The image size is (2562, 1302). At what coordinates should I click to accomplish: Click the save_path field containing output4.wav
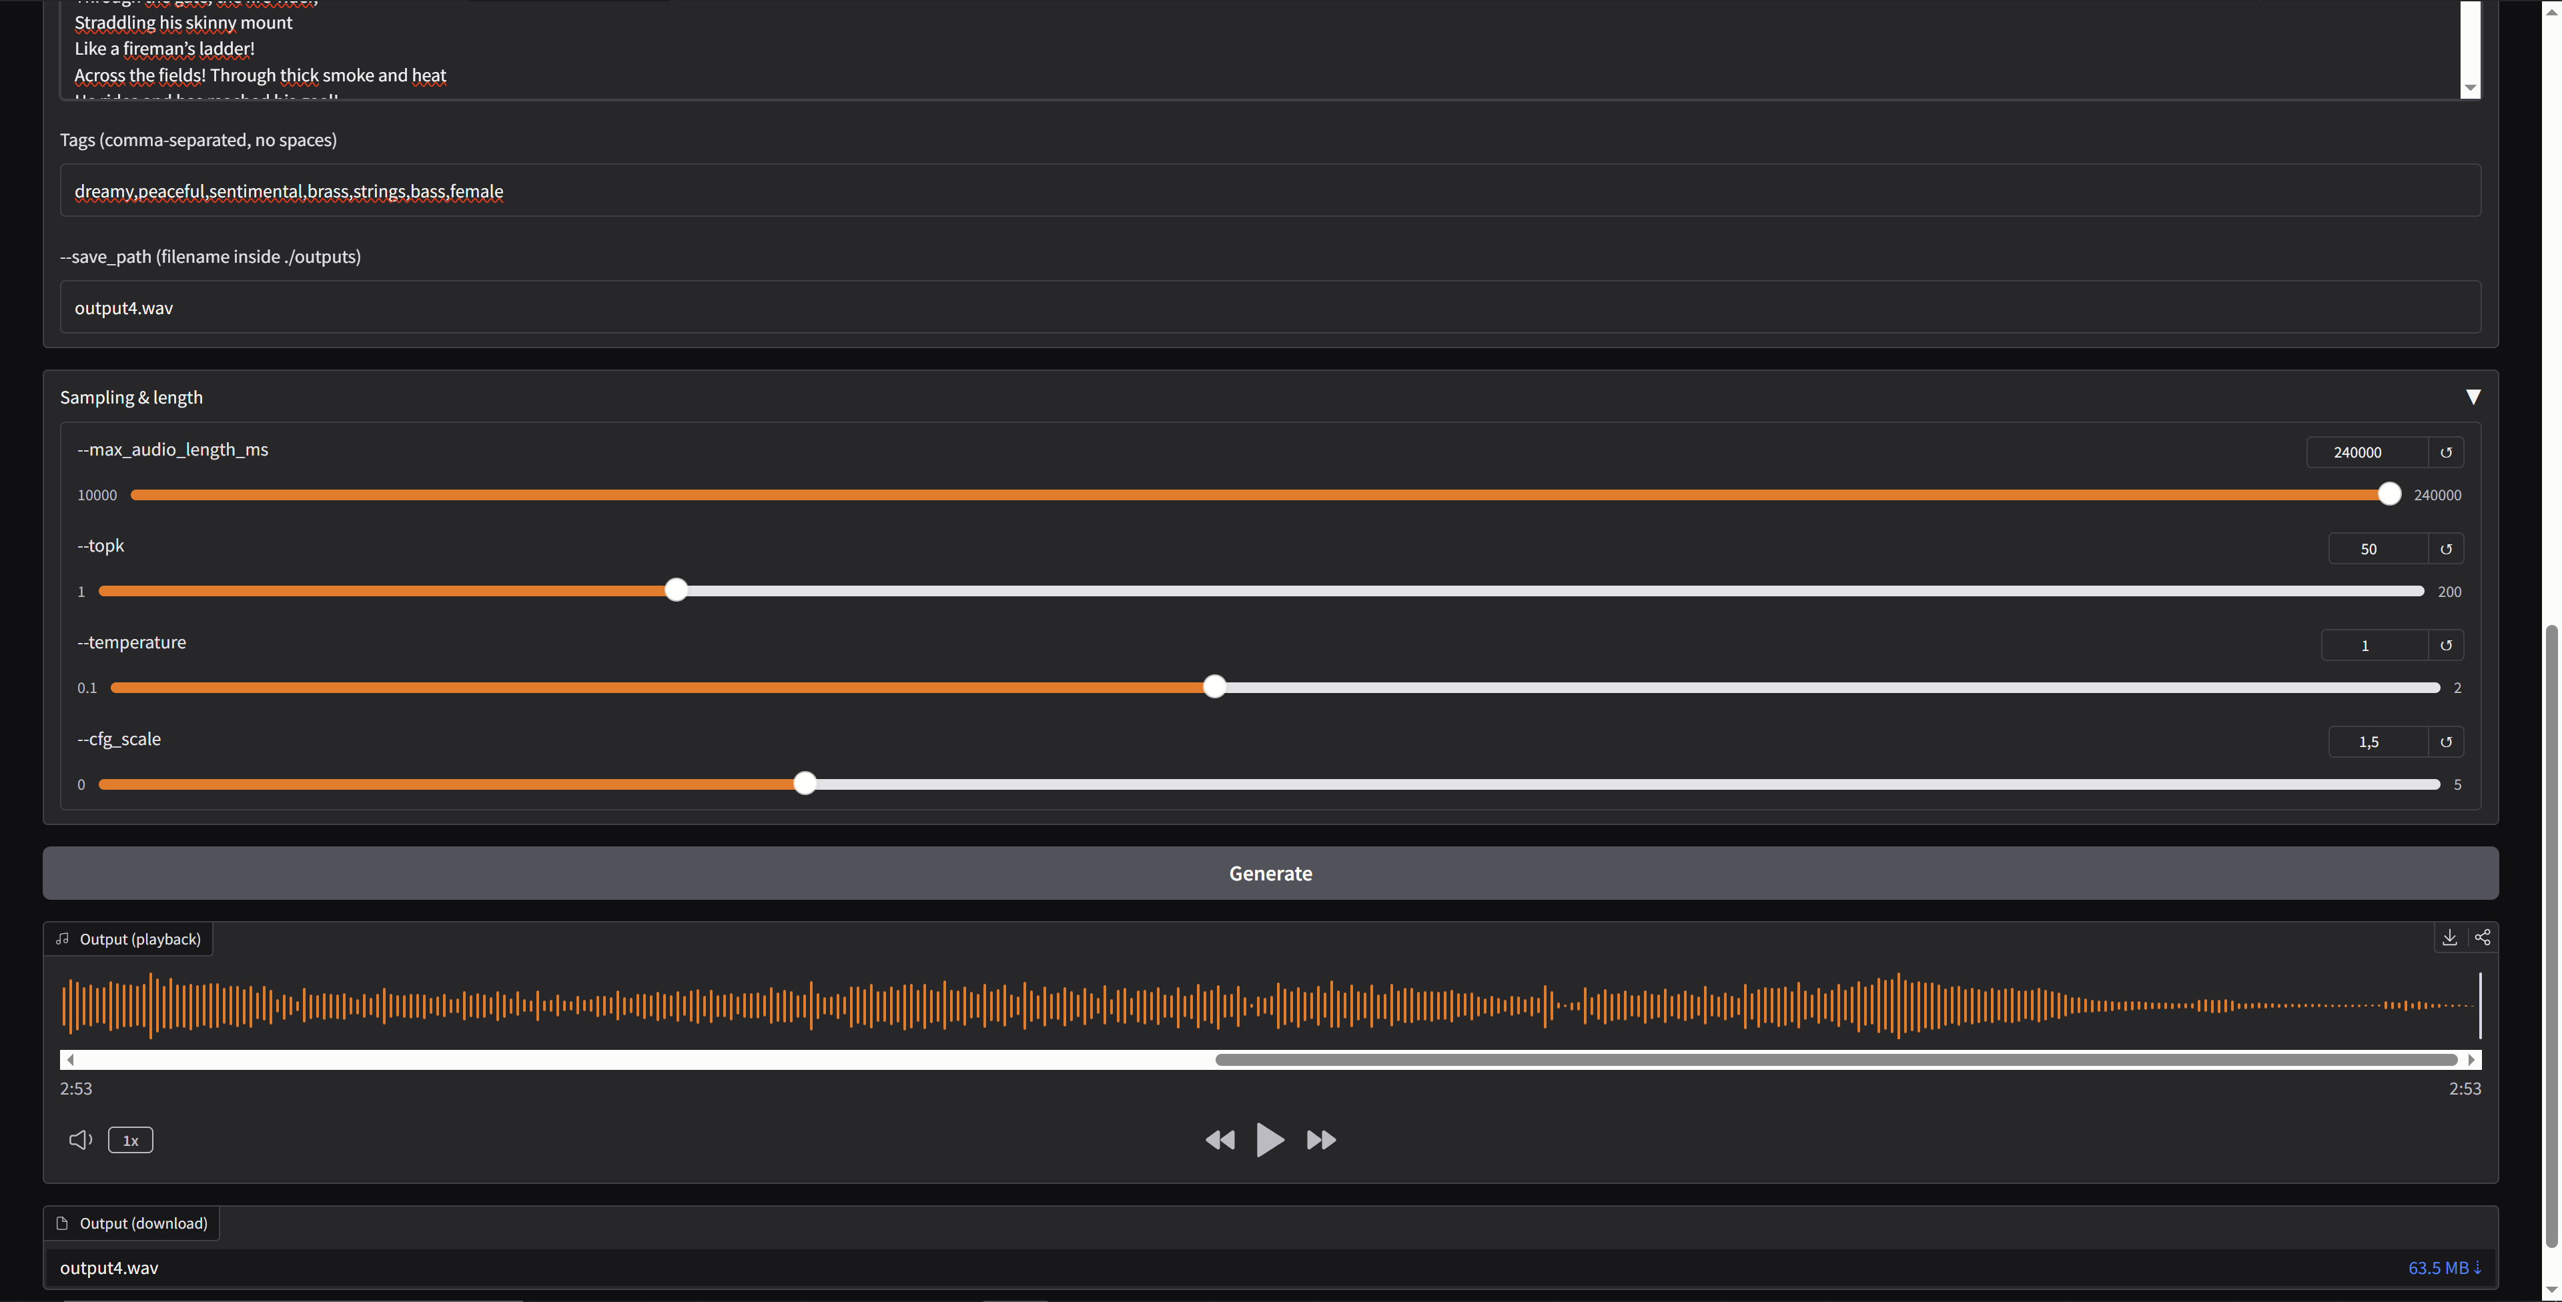pyautogui.click(x=1270, y=307)
